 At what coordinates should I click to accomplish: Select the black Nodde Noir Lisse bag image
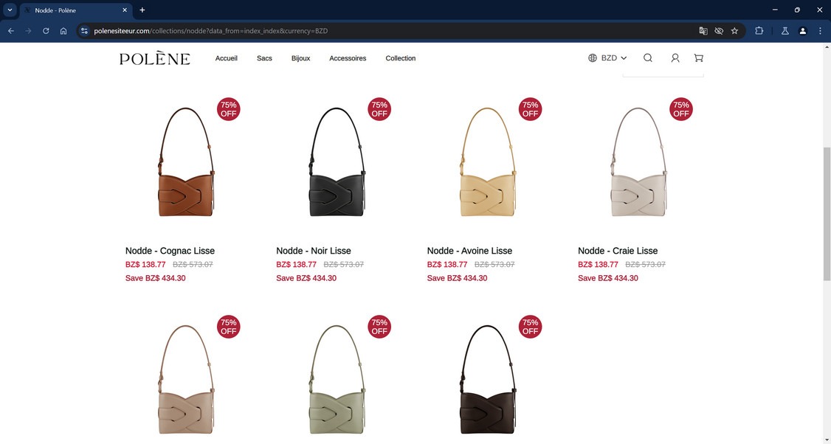[337, 162]
